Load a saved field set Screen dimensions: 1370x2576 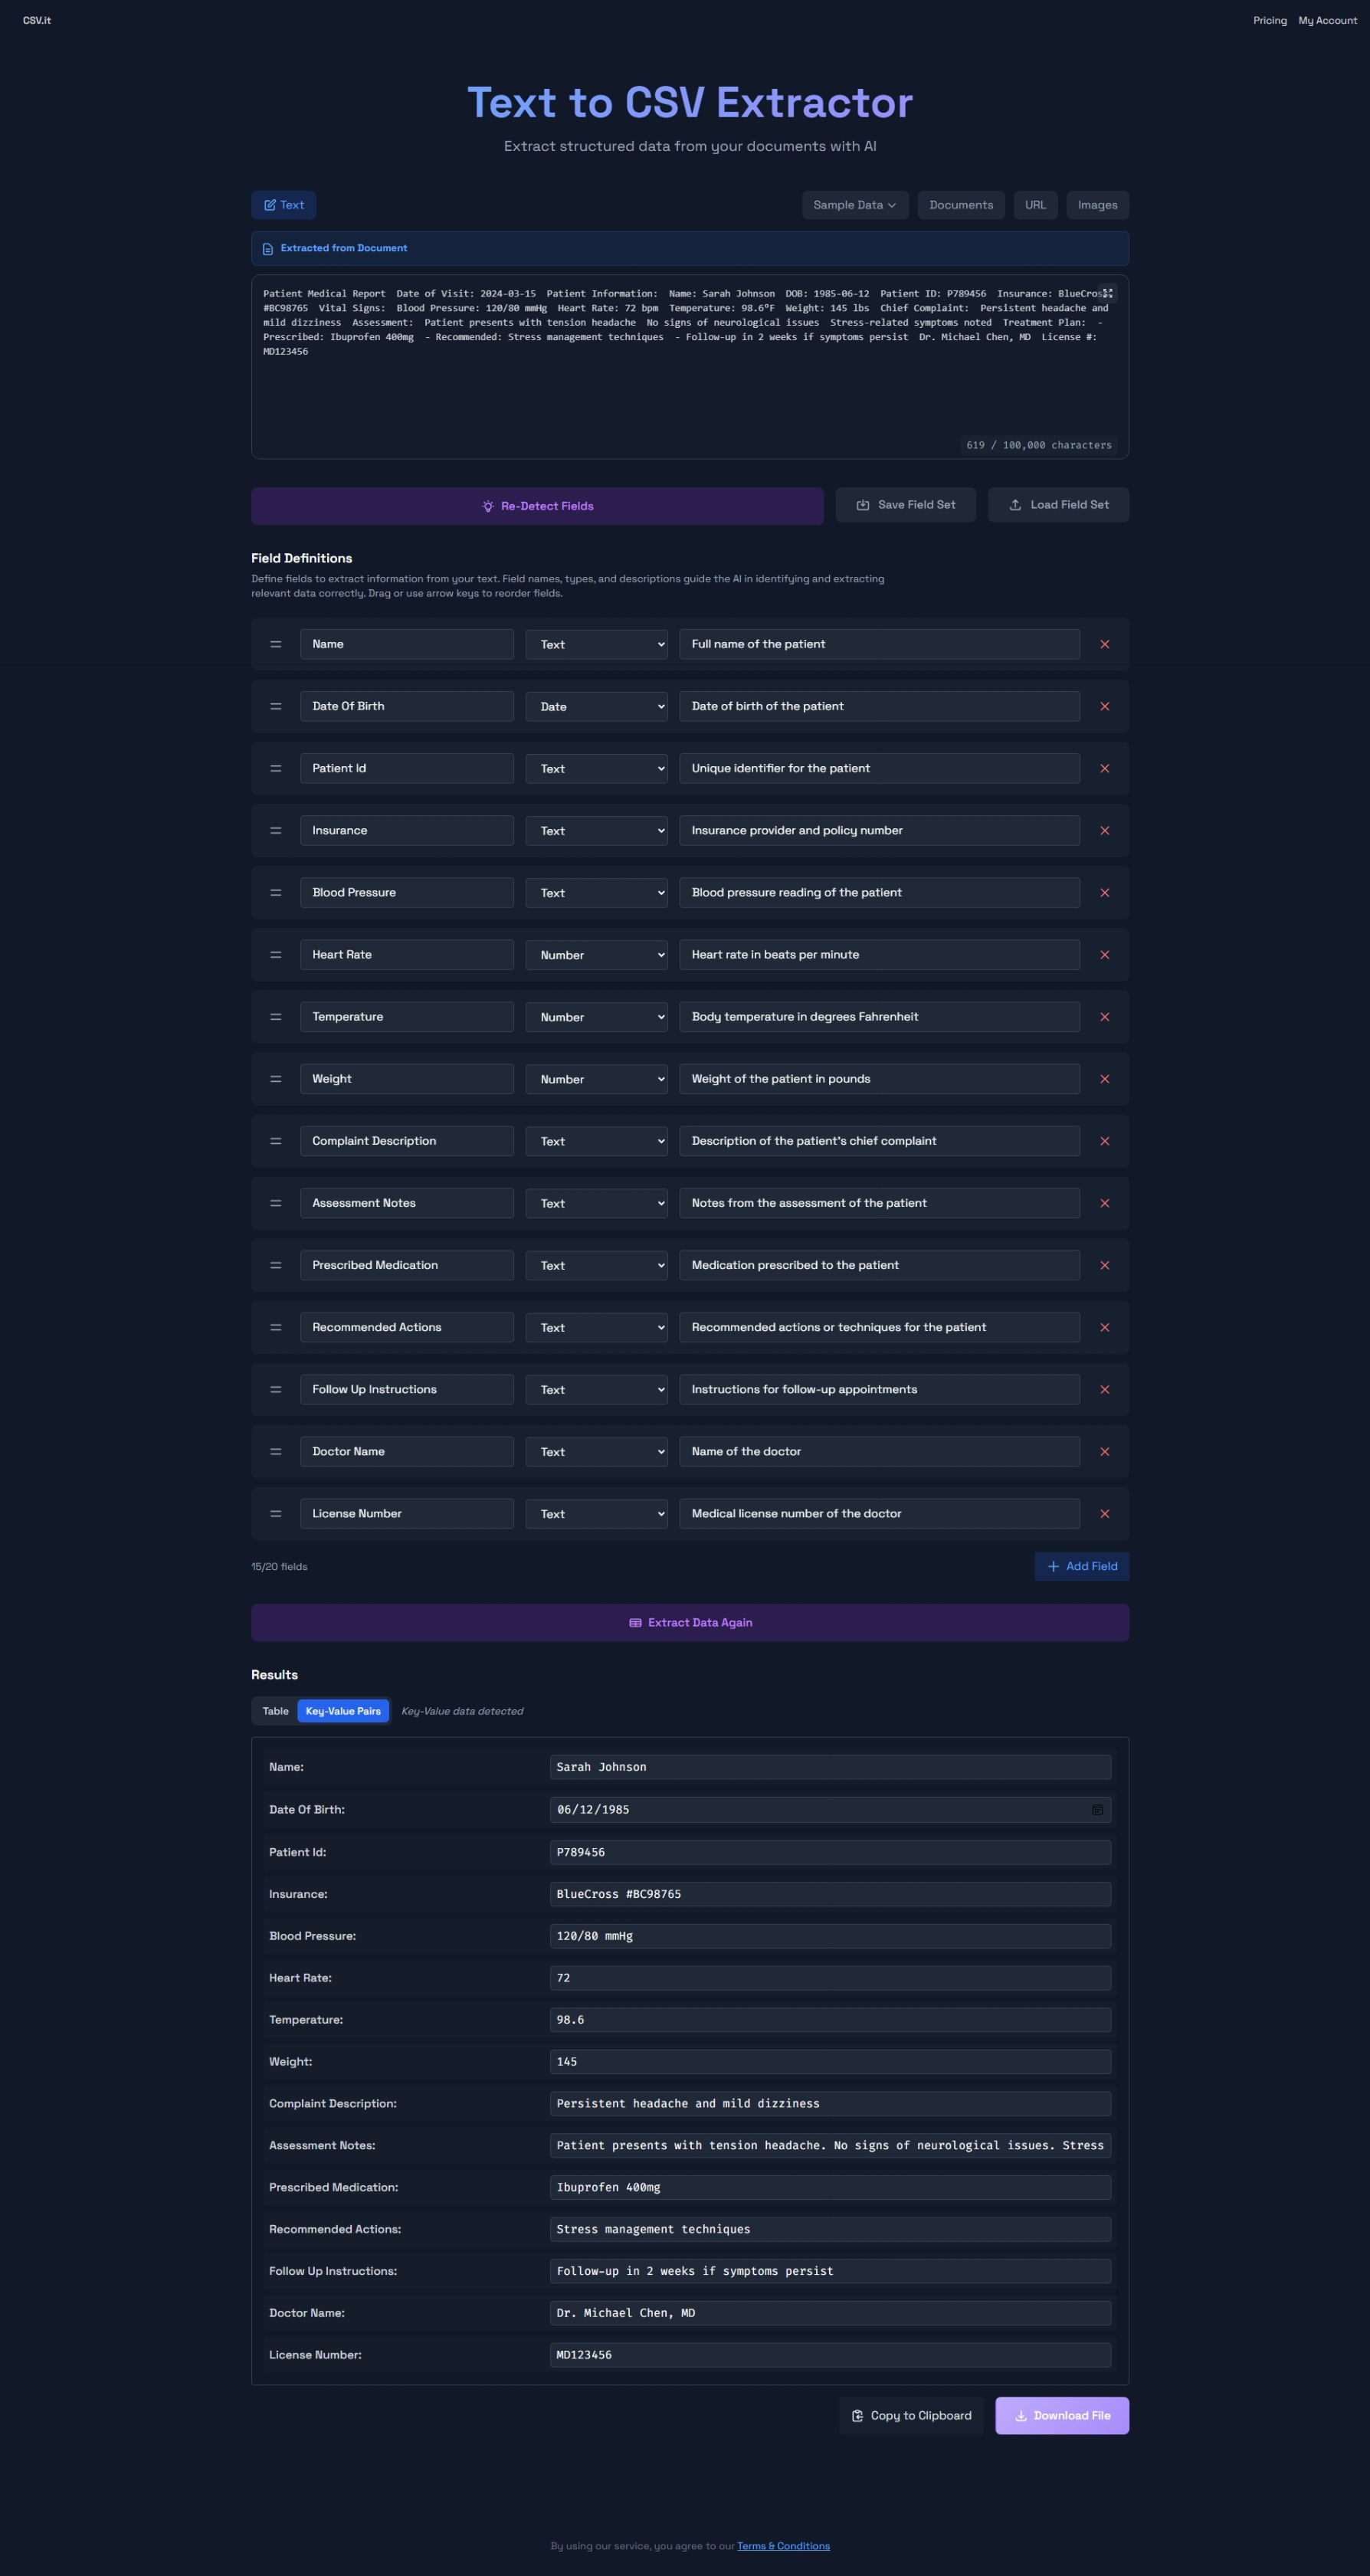[x=1058, y=505]
